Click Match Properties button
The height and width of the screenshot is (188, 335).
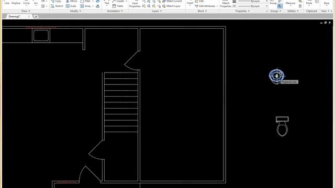click(226, 4)
